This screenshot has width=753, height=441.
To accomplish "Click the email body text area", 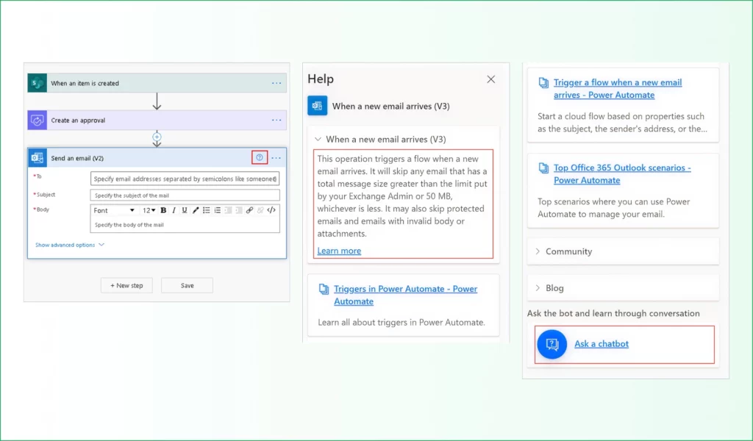I will pos(185,225).
